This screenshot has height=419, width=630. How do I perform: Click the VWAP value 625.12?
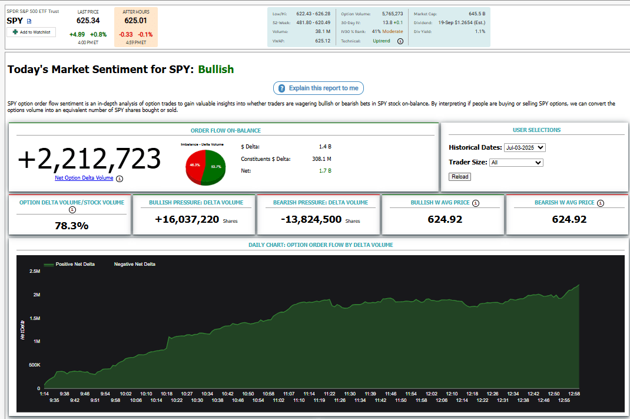(323, 41)
